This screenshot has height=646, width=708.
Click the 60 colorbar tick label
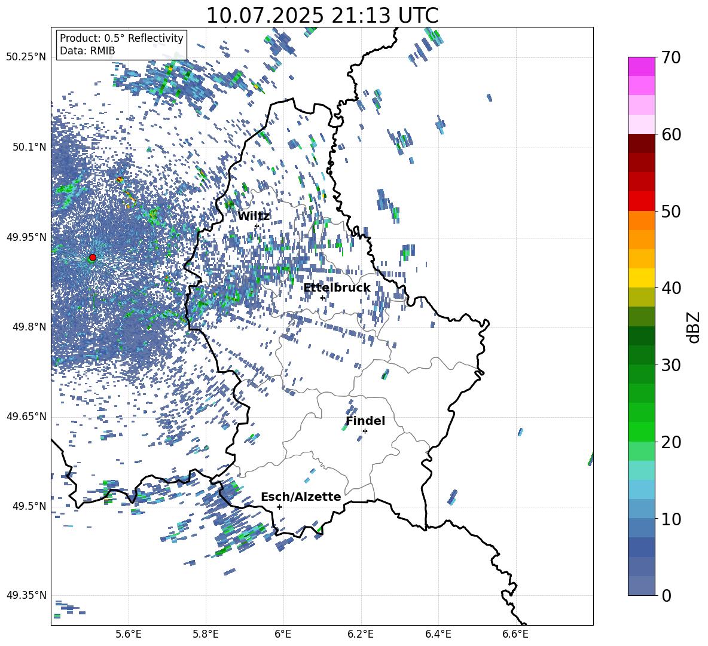[x=671, y=134]
